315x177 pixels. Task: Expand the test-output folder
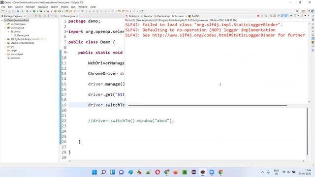point(5,54)
